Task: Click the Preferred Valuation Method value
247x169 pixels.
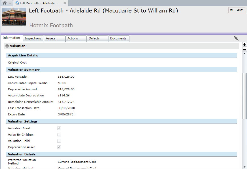Action: click(x=77, y=162)
